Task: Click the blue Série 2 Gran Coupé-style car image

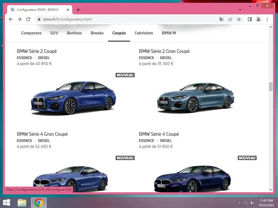Action: pyautogui.click(x=73, y=98)
